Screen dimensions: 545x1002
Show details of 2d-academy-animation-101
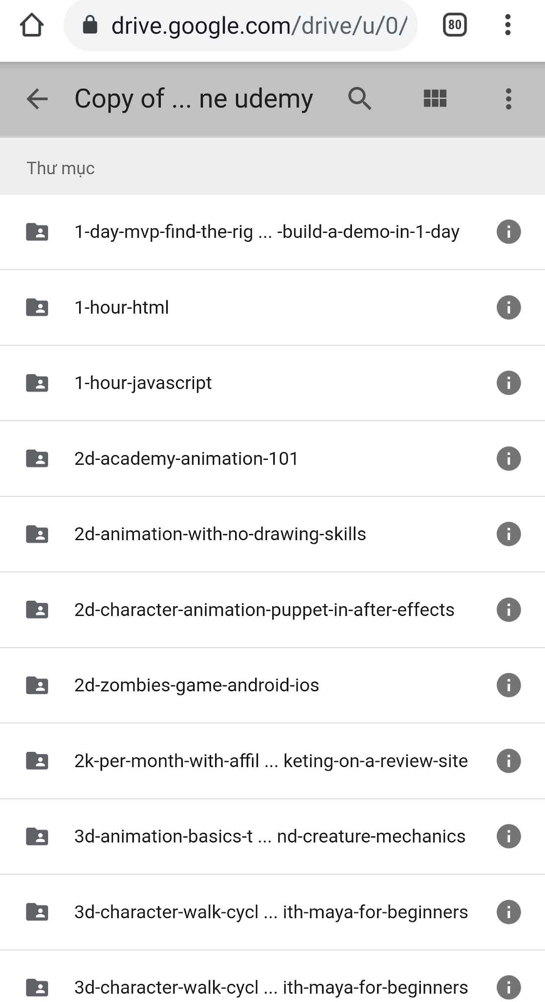point(508,458)
